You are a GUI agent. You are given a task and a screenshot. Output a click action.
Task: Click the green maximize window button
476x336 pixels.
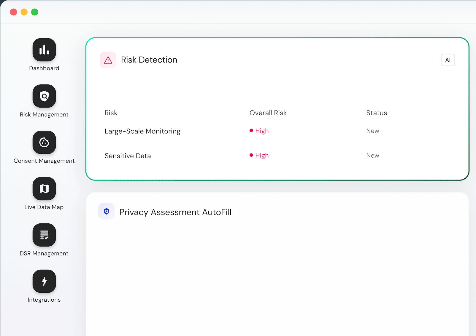pos(35,12)
